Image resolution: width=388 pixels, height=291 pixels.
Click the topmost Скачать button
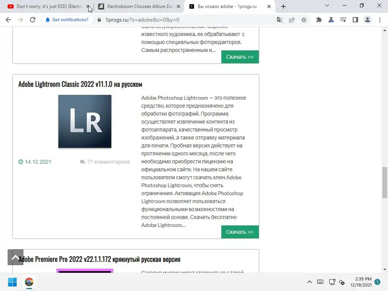coord(240,57)
